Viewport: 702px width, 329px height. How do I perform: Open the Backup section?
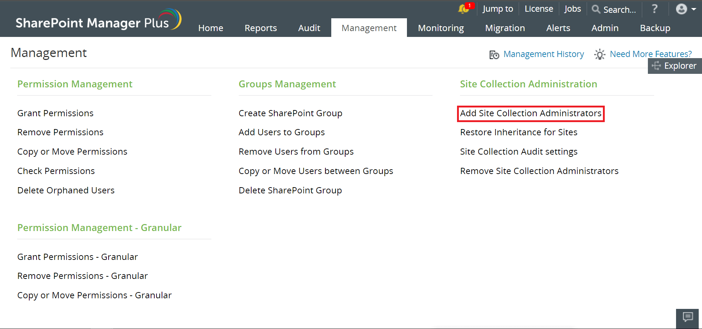click(655, 28)
